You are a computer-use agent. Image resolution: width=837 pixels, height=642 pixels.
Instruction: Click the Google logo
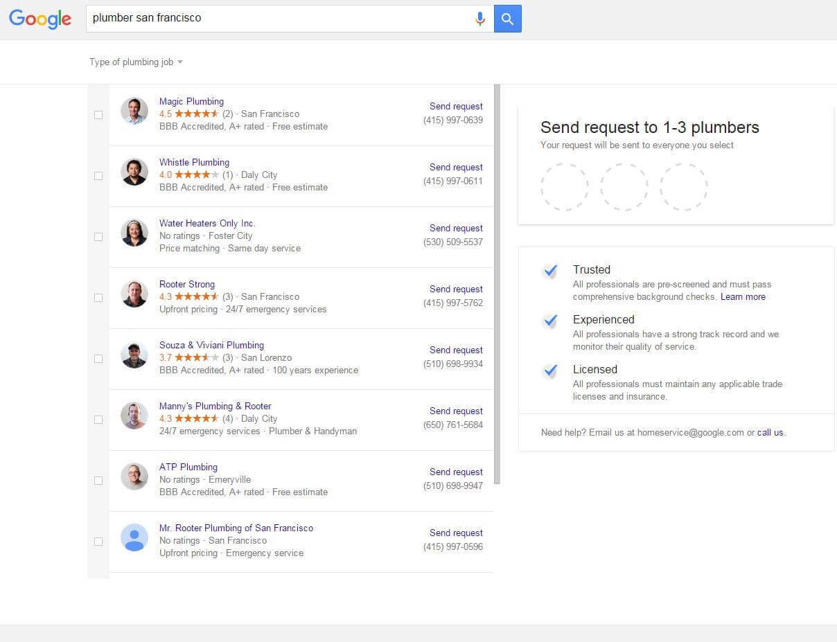click(39, 19)
